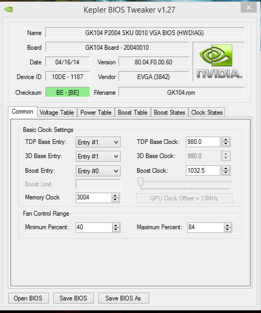Click the Boost Clock value field
This screenshot has height=313, width=261.
tap(203, 171)
